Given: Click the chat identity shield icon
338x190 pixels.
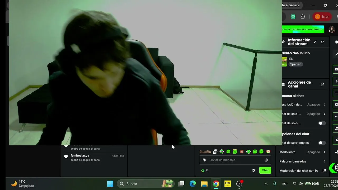Looking at the screenshot, I should 204,160.
